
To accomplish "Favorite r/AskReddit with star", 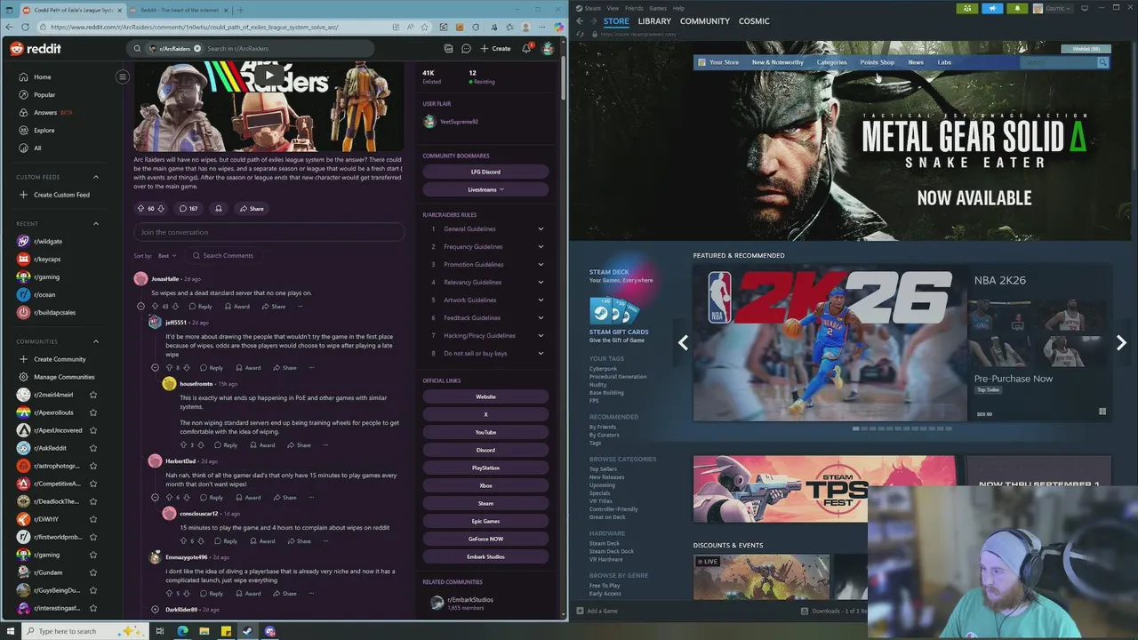I will tap(93, 448).
